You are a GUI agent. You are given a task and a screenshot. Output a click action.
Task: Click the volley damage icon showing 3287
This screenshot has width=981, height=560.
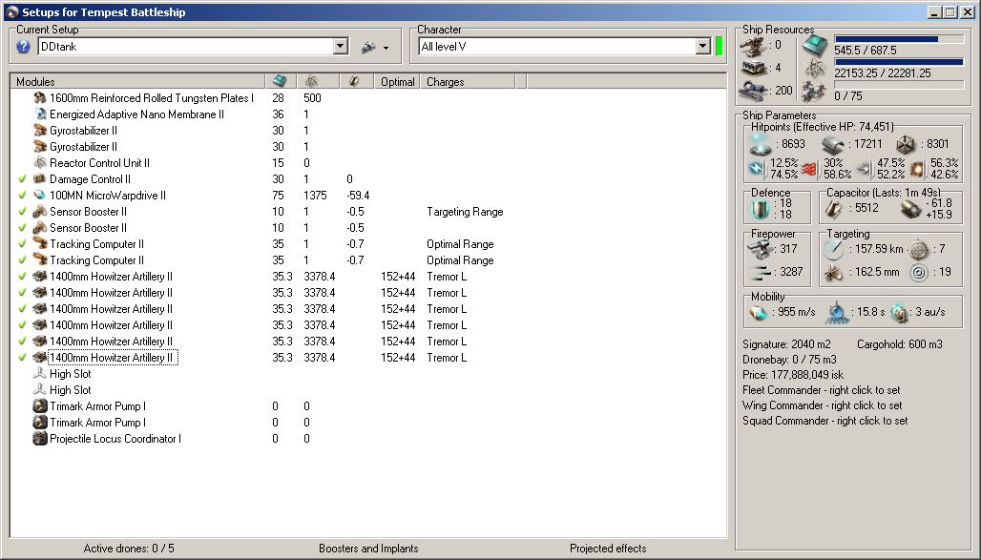(761, 272)
